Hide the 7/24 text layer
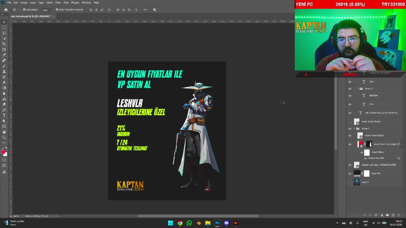Image resolution: width=406 pixels, height=228 pixels. pyautogui.click(x=350, y=82)
